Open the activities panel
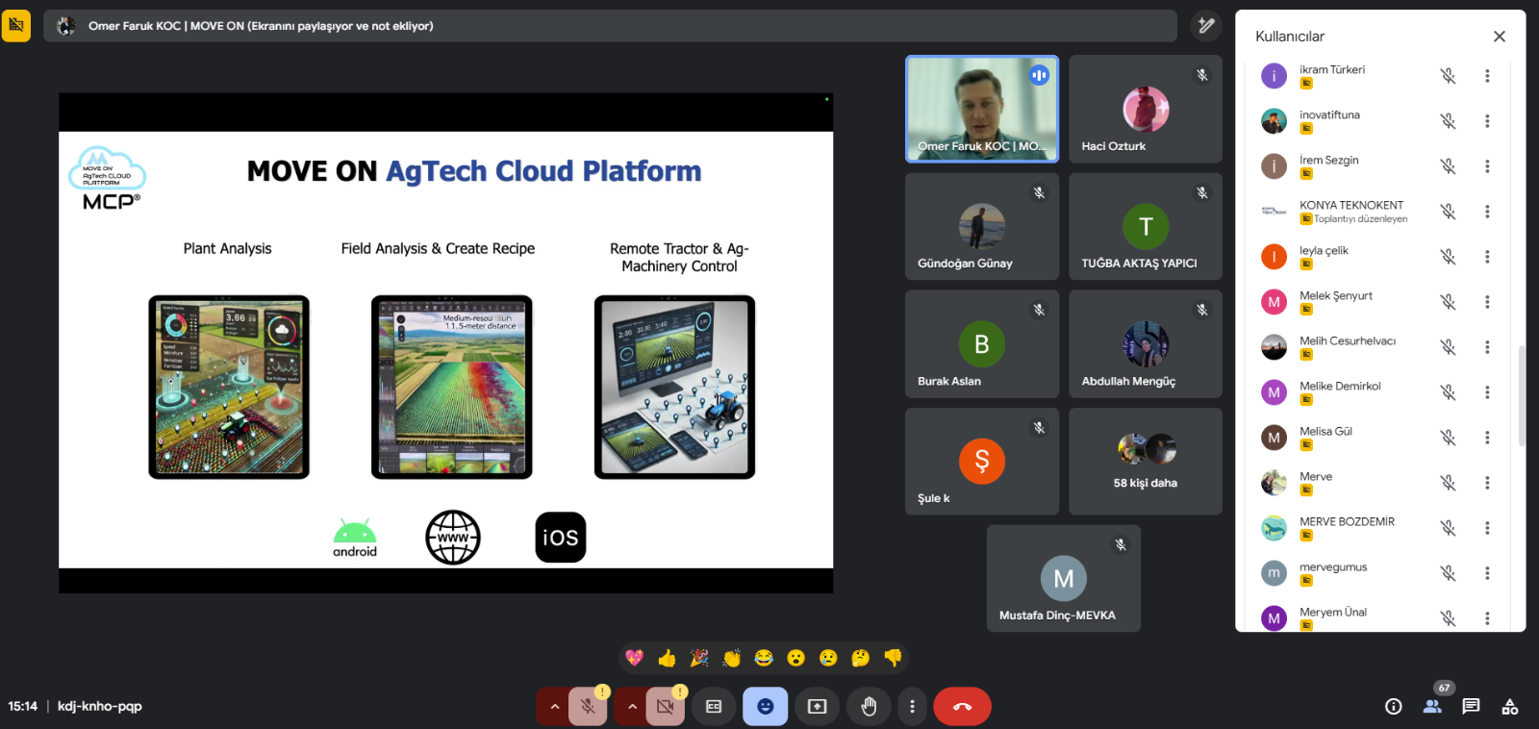Viewport: 1539px width, 729px height. pos(1510,707)
